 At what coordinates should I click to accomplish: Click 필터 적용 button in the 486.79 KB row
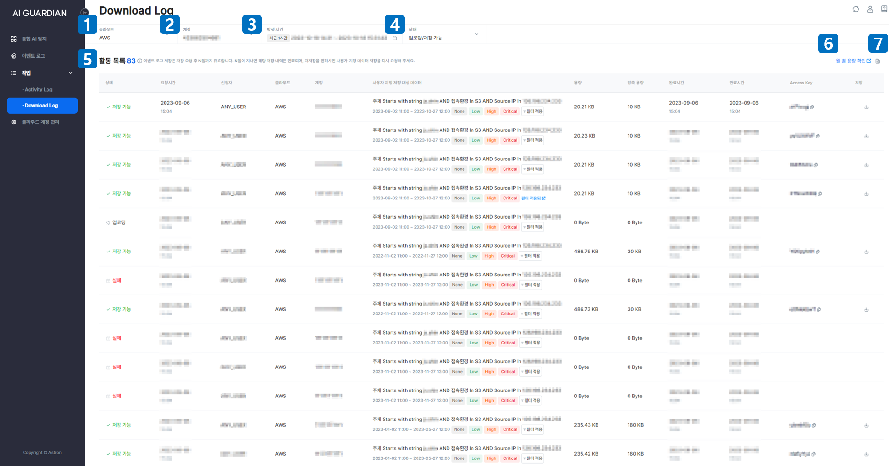pyautogui.click(x=531, y=256)
